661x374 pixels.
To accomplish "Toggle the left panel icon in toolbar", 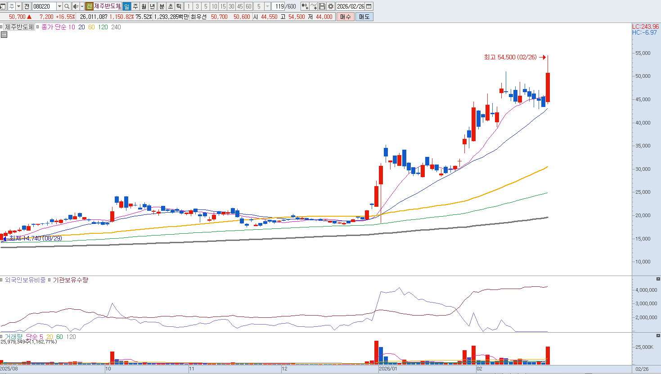I will tap(3, 6).
